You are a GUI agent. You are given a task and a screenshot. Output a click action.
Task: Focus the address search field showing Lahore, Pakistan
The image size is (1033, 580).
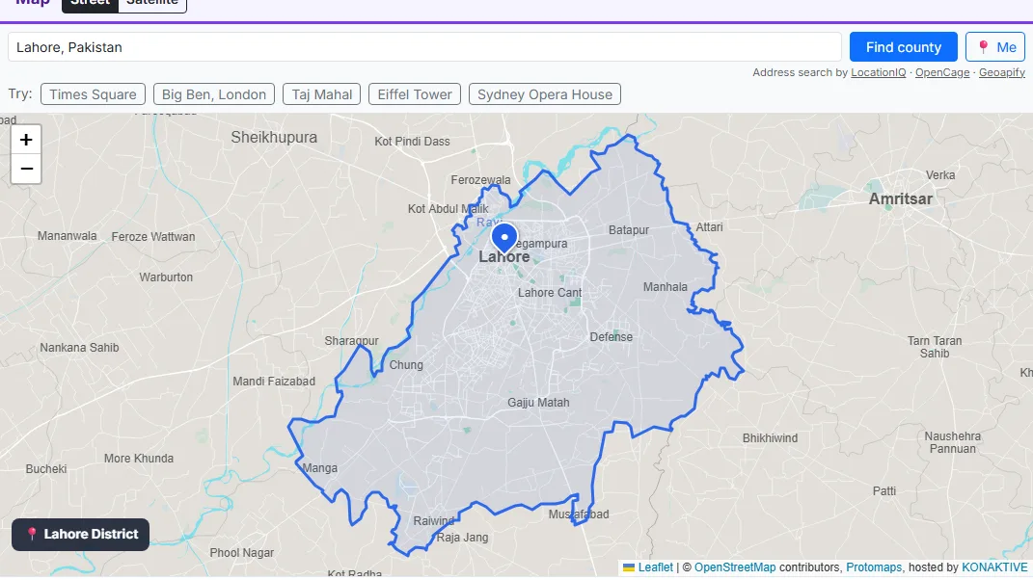coord(424,47)
